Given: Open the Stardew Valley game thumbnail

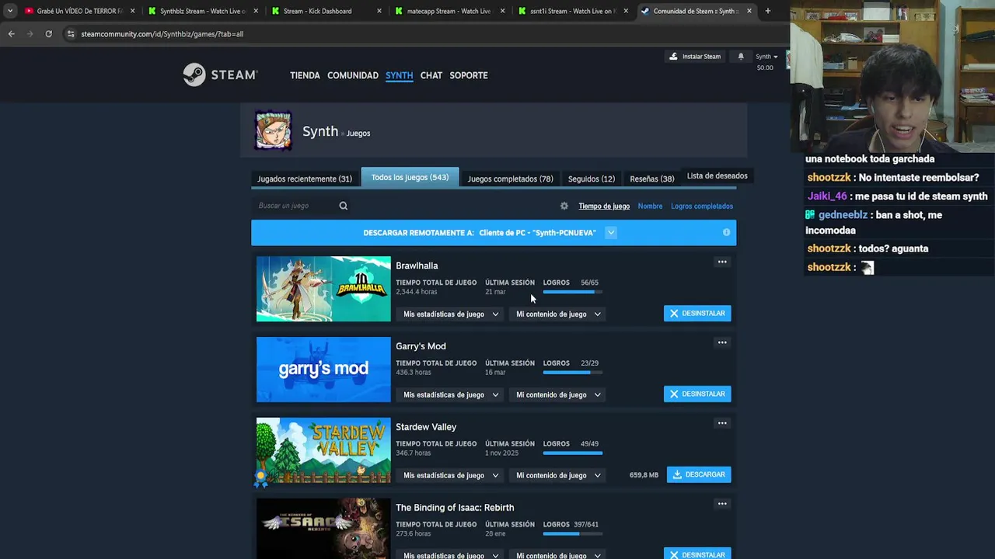Looking at the screenshot, I should 323,450.
